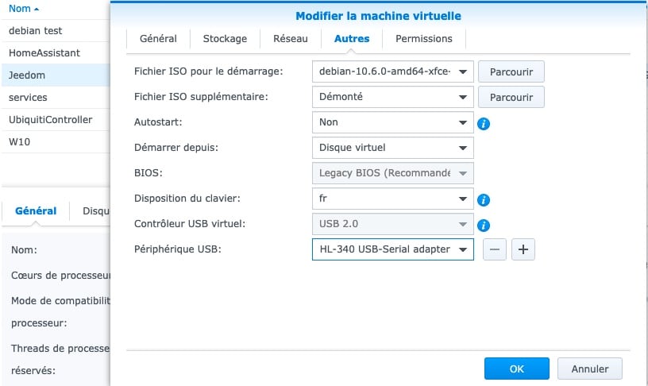Cancel with the Annuler button

pyautogui.click(x=590, y=369)
